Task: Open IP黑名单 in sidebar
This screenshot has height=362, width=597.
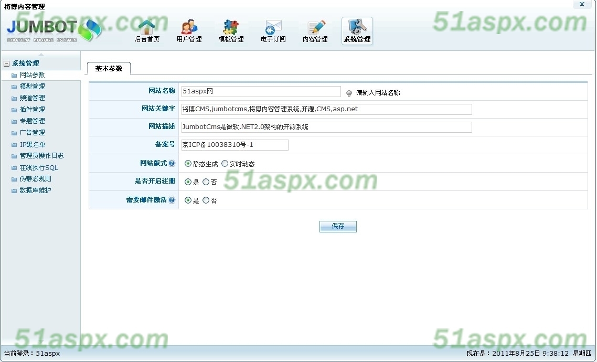Action: (x=33, y=145)
